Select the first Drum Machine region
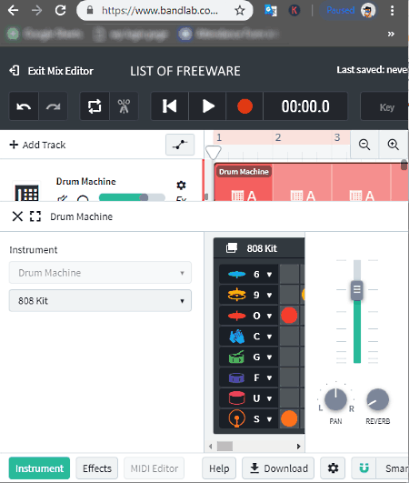The width and height of the screenshot is (409, 483). pos(244,182)
